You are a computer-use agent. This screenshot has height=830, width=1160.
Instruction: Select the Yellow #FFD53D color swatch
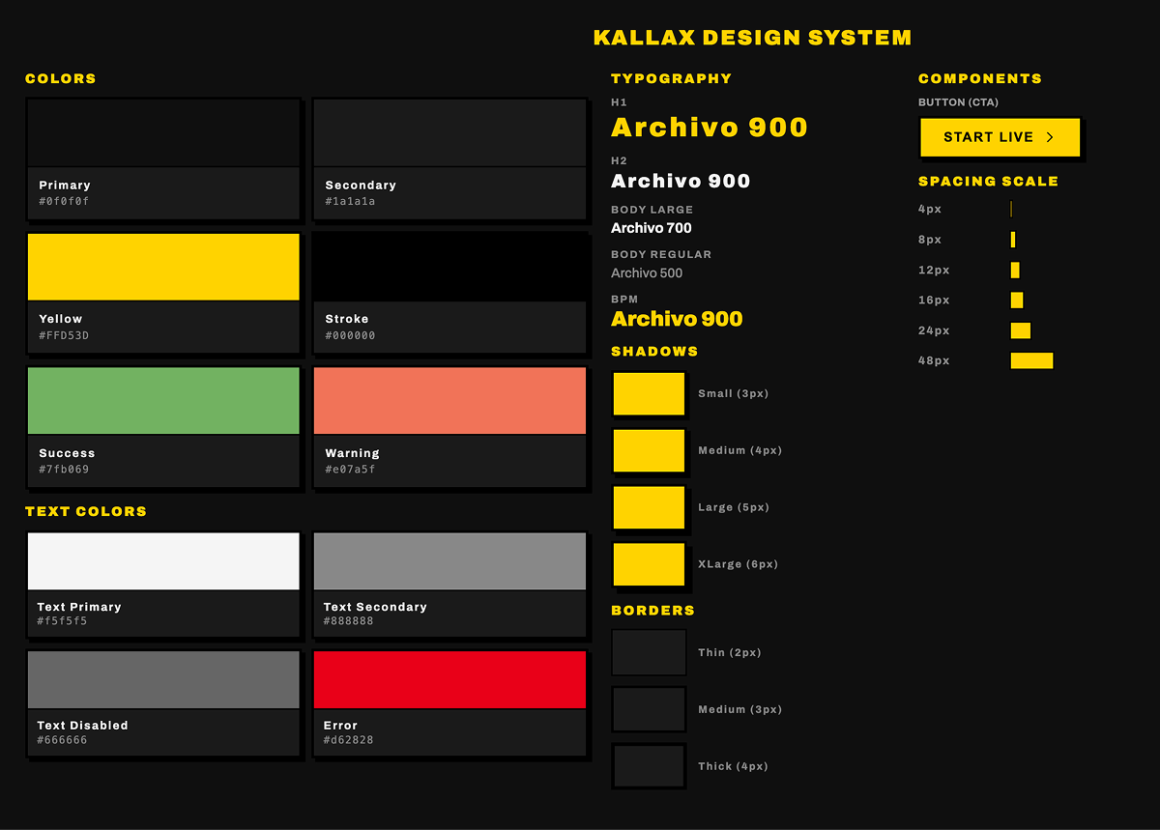162,266
